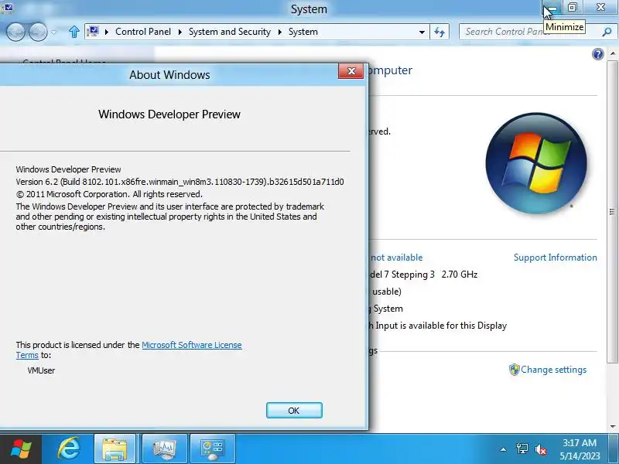Screen dimensions: 619x464
Task: Click Windows logo image in System
Action: click(x=536, y=163)
